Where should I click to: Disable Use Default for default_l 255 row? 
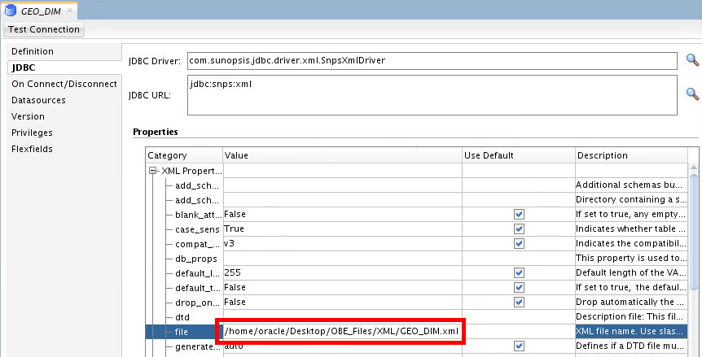(x=519, y=273)
